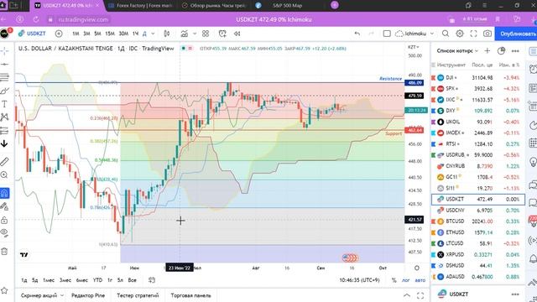Select BTCUSD in the watchlist
Image resolution: width=537 pixels, height=302 pixels.
coord(477,221)
